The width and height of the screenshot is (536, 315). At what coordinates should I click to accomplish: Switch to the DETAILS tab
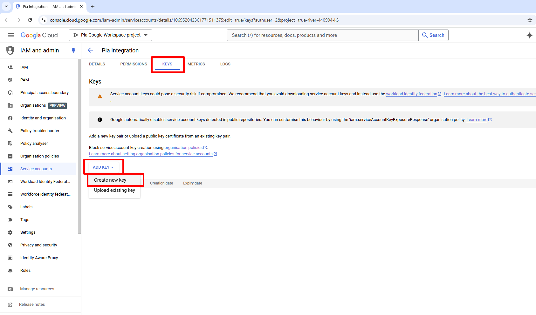[97, 64]
